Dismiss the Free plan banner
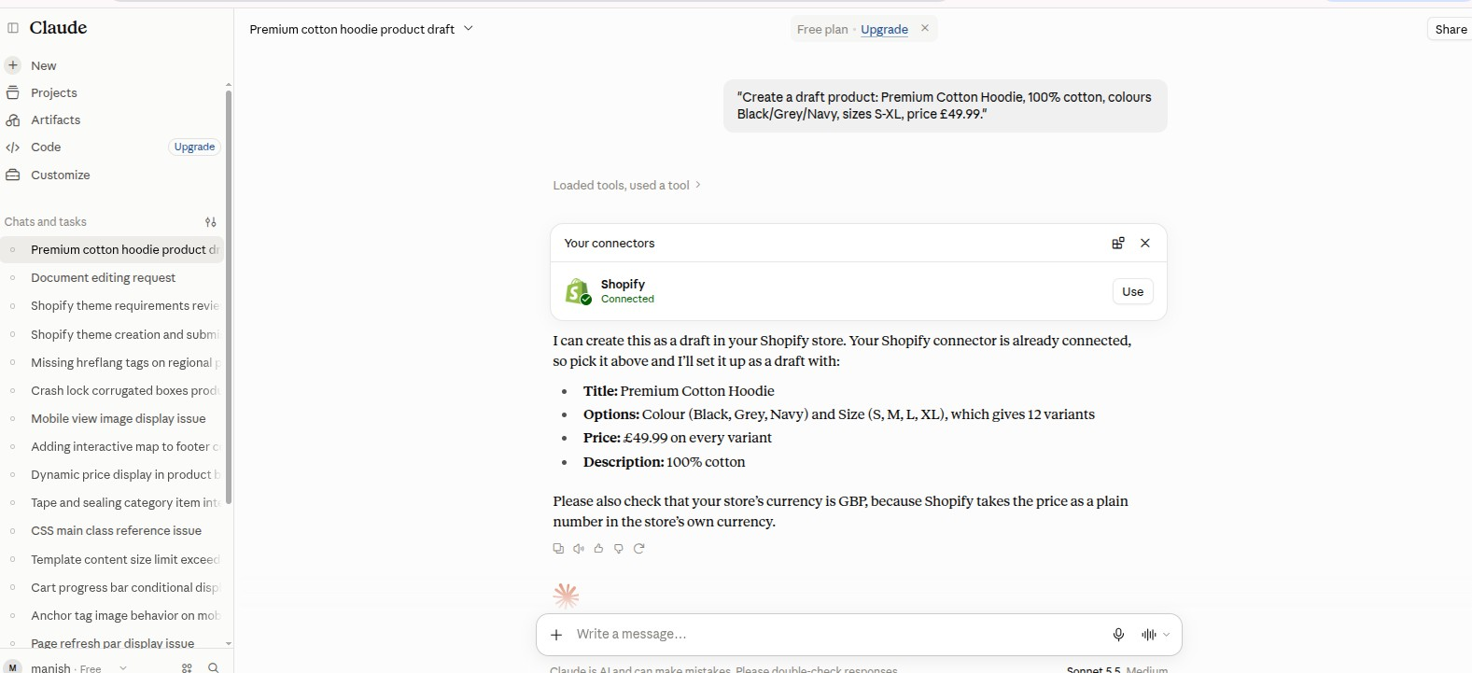Viewport: 1472px width, 673px height. (925, 28)
